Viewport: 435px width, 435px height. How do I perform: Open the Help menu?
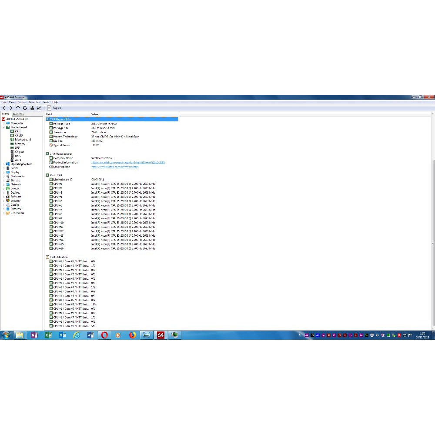point(55,102)
